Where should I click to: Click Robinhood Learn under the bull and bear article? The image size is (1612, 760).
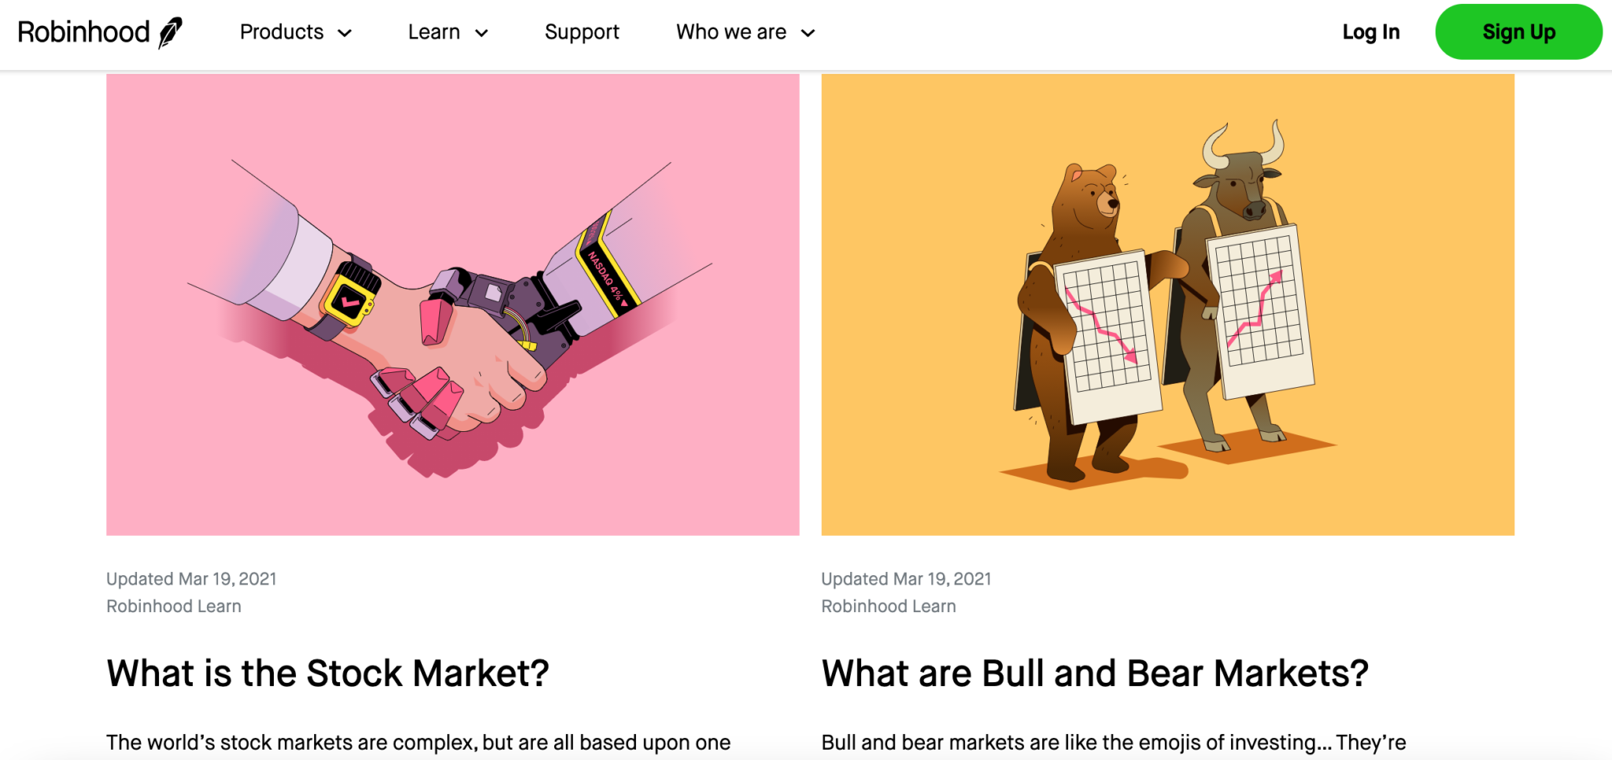click(889, 607)
